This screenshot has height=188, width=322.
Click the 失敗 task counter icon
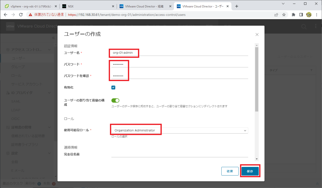point(54,184)
